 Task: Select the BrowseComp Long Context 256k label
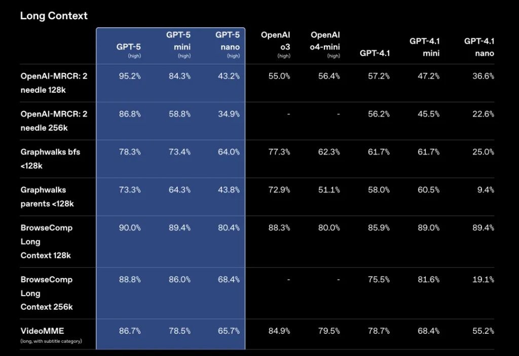pyautogui.click(x=47, y=293)
